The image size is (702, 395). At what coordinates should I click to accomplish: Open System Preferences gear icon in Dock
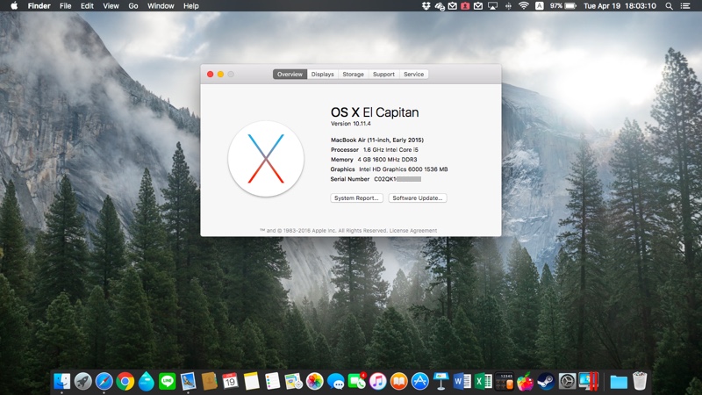(x=567, y=382)
